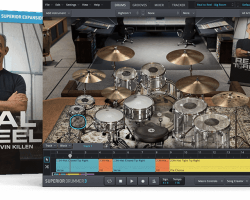Expand the More dropdown
250x200 pixels.
(188, 13)
